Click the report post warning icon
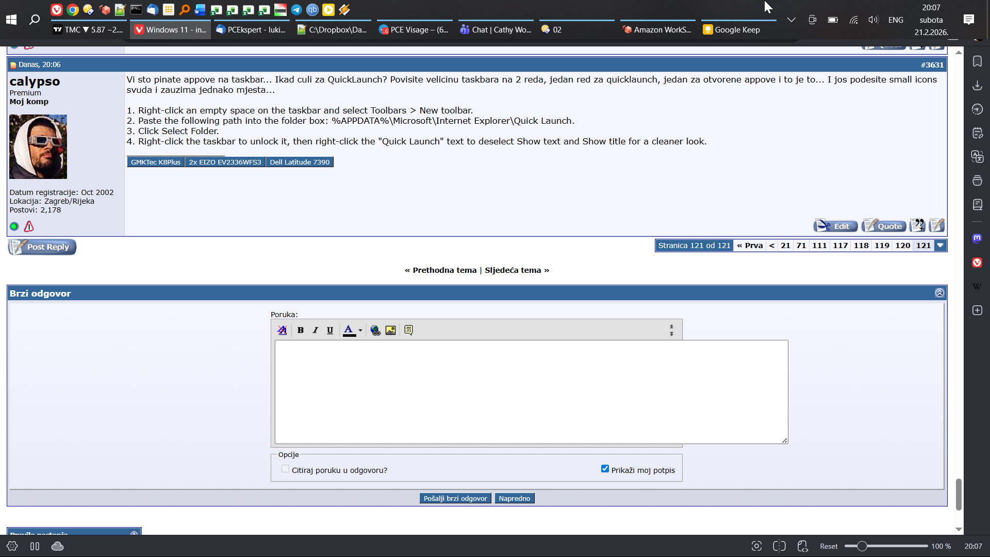This screenshot has height=557, width=990. click(29, 226)
